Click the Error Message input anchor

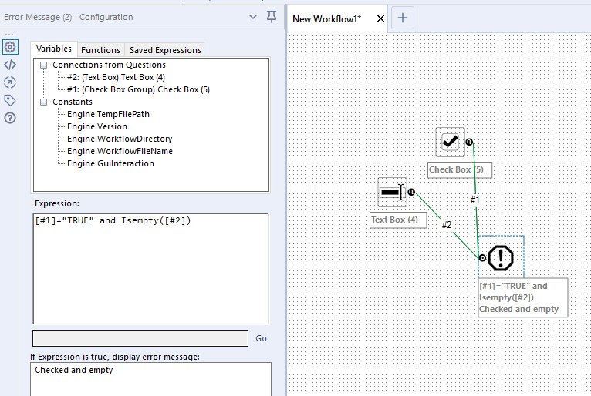482,258
